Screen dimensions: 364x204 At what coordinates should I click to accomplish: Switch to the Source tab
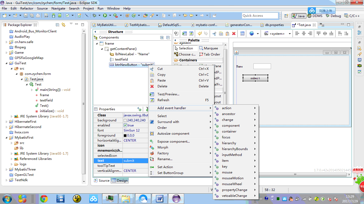coord(102,181)
